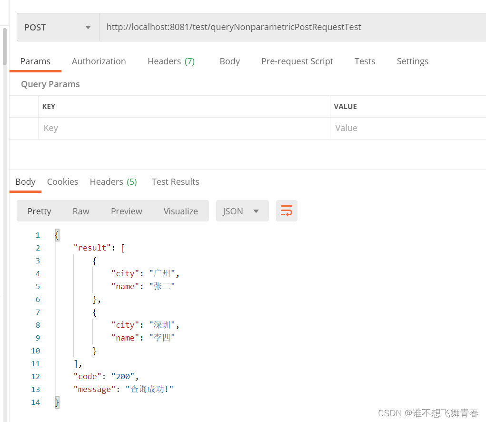Click the "message" key on line 13

point(94,389)
